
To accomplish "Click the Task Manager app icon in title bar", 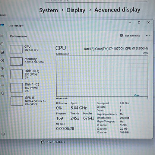I will coord(2,25).
